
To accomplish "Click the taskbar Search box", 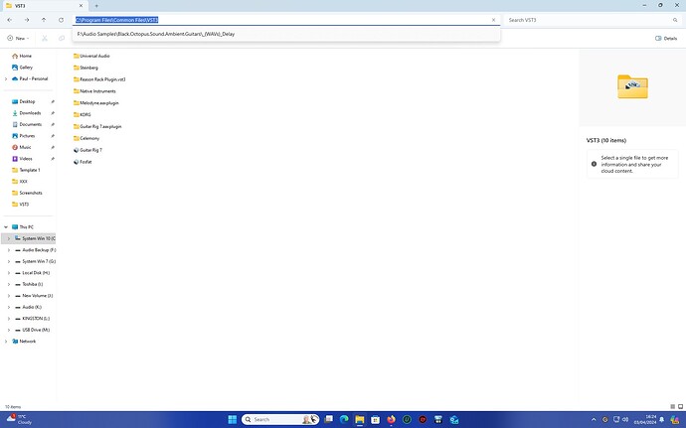I will 280,420.
